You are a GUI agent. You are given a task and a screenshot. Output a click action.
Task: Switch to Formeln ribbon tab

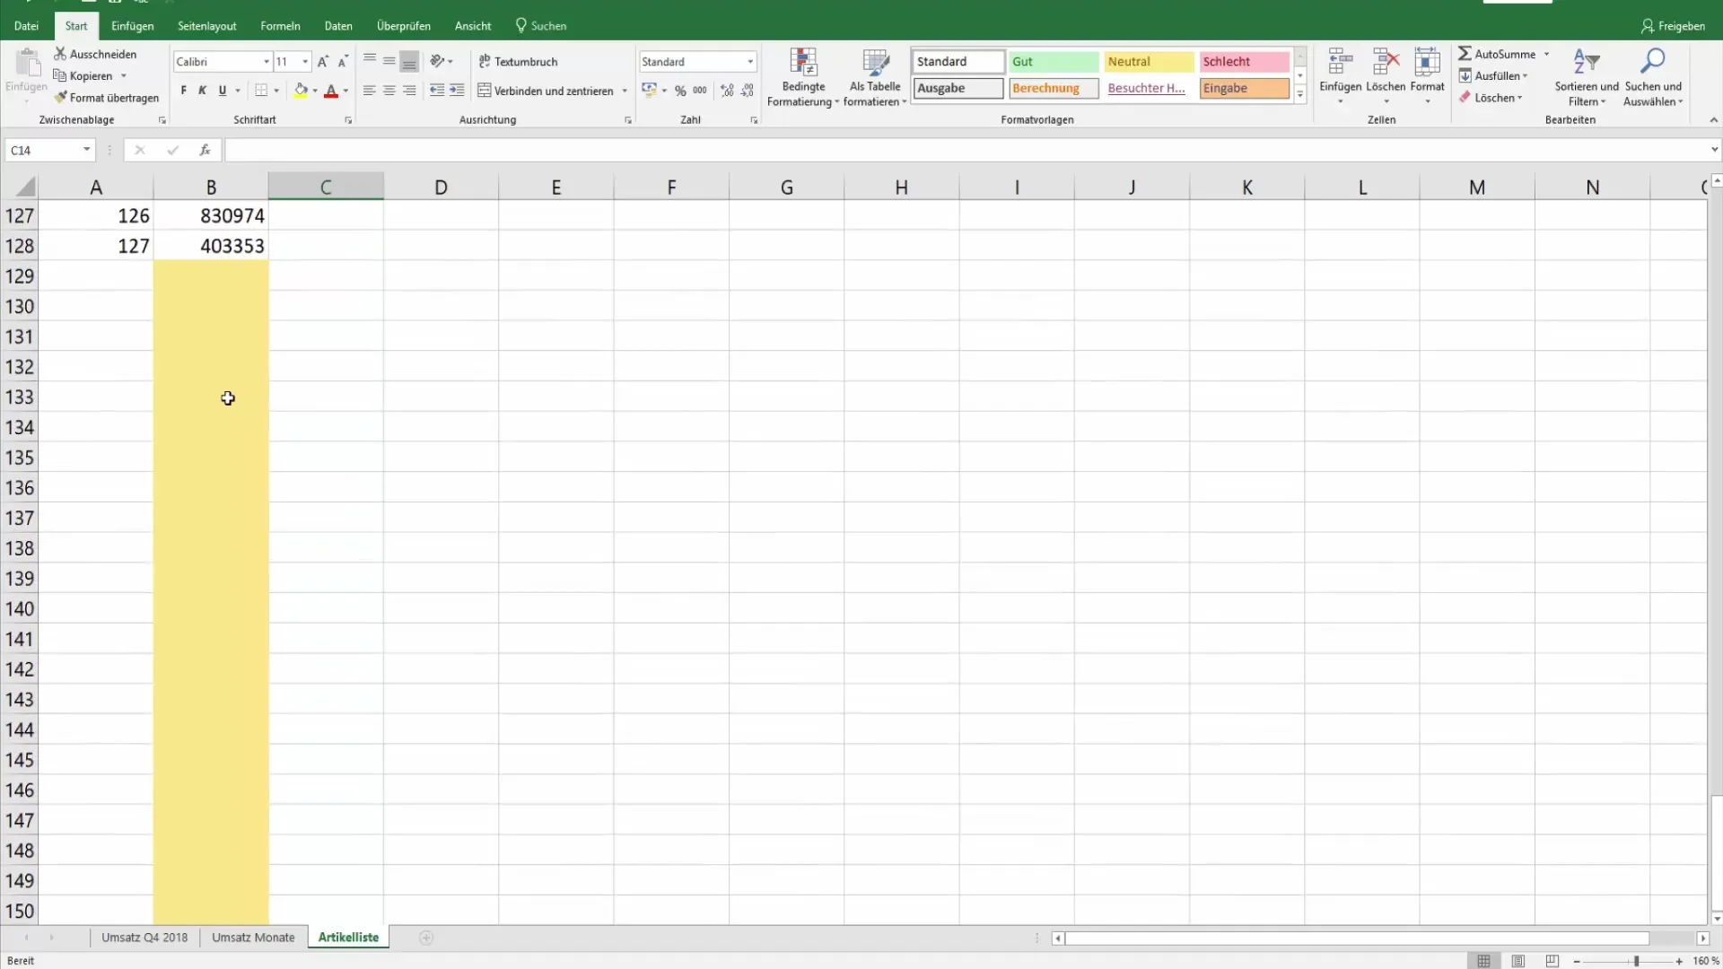pos(280,26)
